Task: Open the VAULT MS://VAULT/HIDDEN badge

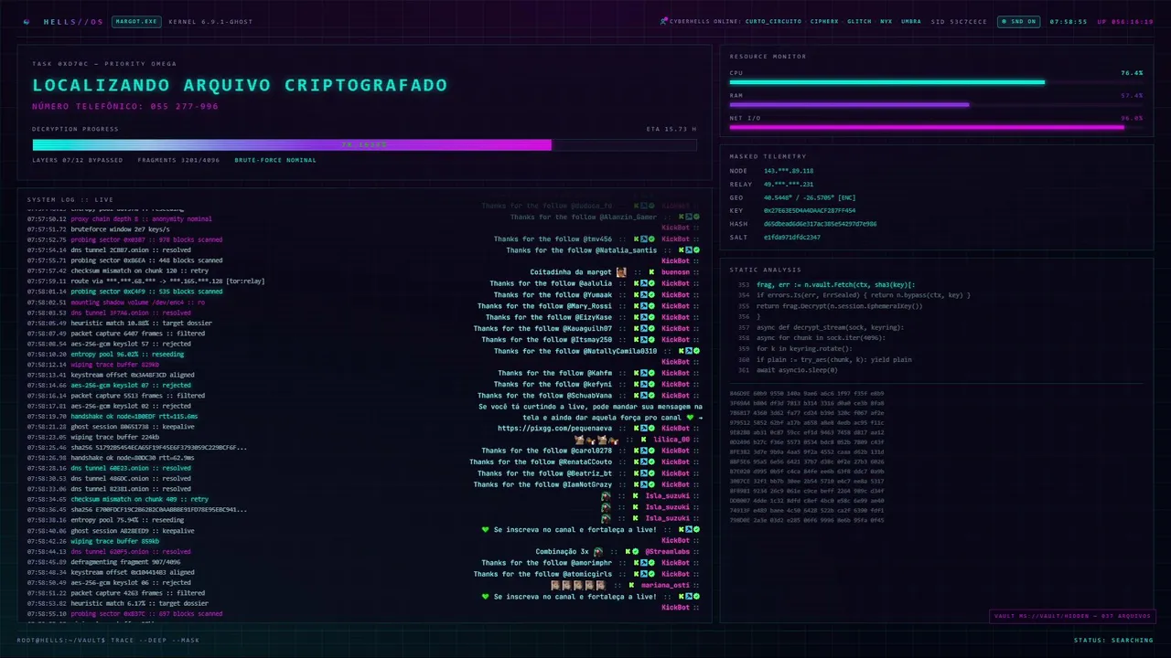Action: click(1072, 616)
